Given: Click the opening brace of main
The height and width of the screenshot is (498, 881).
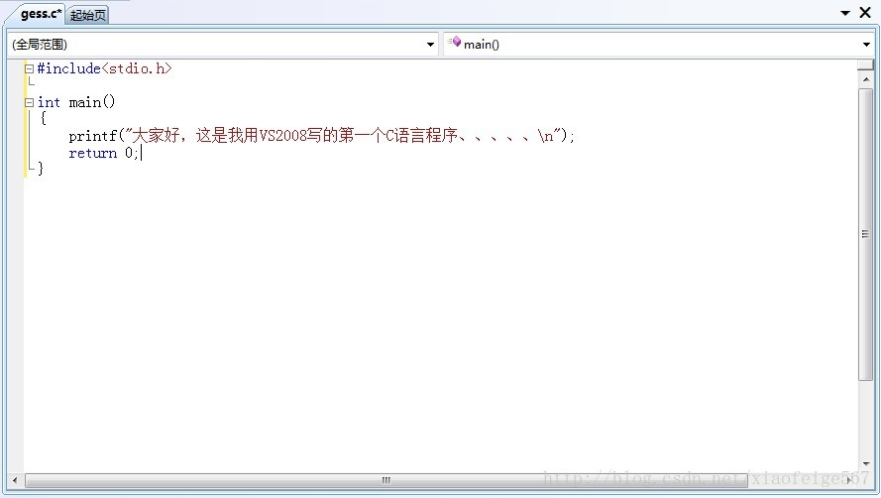Looking at the screenshot, I should pos(44,118).
